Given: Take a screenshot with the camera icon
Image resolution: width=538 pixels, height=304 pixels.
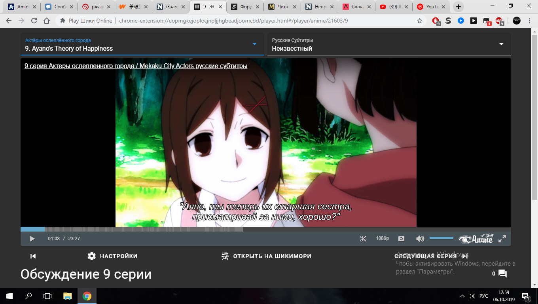Looking at the screenshot, I should tap(401, 239).
